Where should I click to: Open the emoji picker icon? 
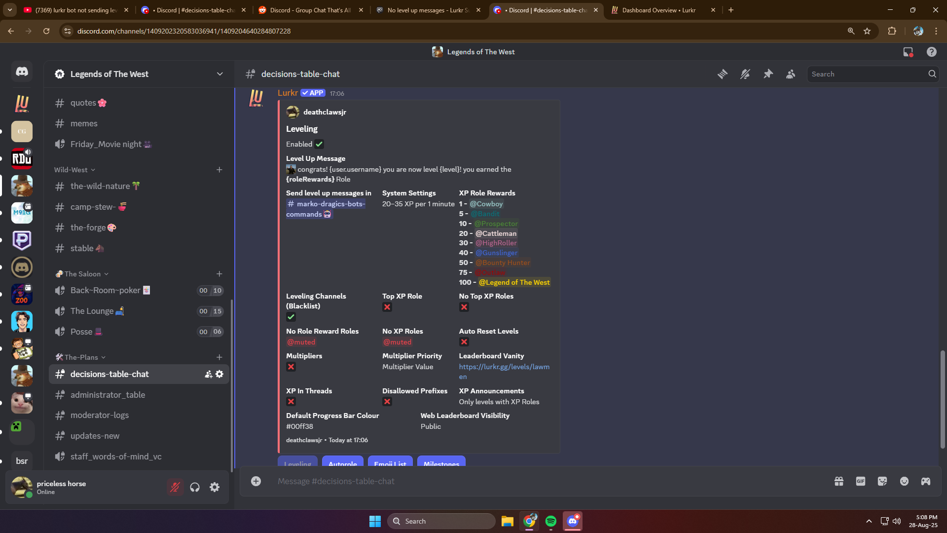point(904,481)
